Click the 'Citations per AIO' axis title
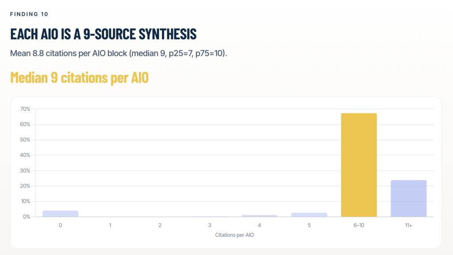This screenshot has height=255, width=453. pyautogui.click(x=234, y=235)
